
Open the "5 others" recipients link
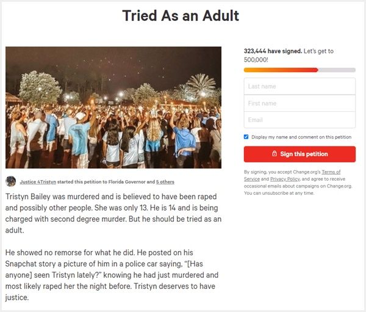click(x=165, y=182)
